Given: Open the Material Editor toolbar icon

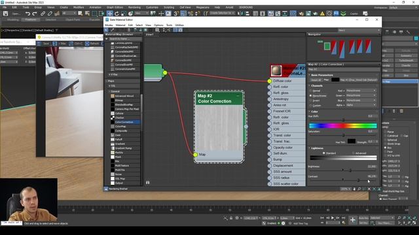Looking at the screenshot, I should tap(293, 13).
